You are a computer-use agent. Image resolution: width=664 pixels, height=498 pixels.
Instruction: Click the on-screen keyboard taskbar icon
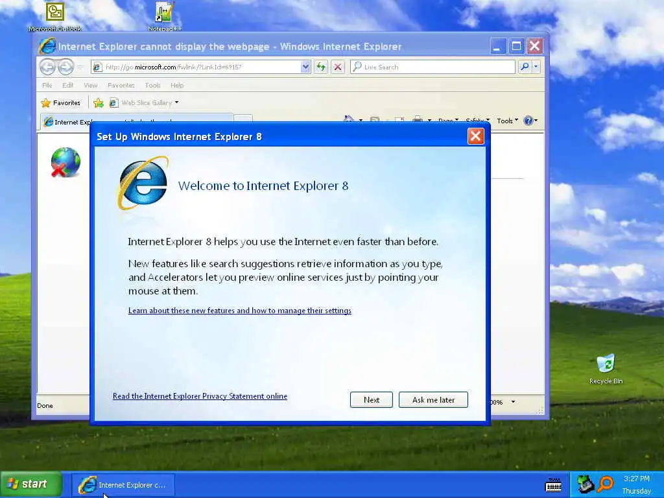554,485
